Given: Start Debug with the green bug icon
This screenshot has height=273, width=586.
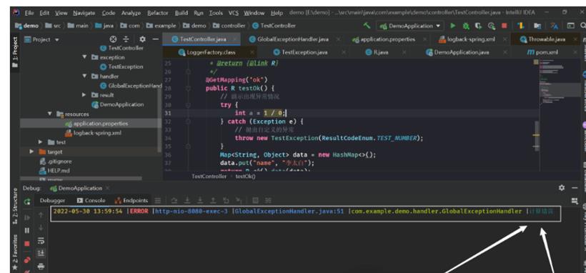Looking at the screenshot, I should coord(466,26).
